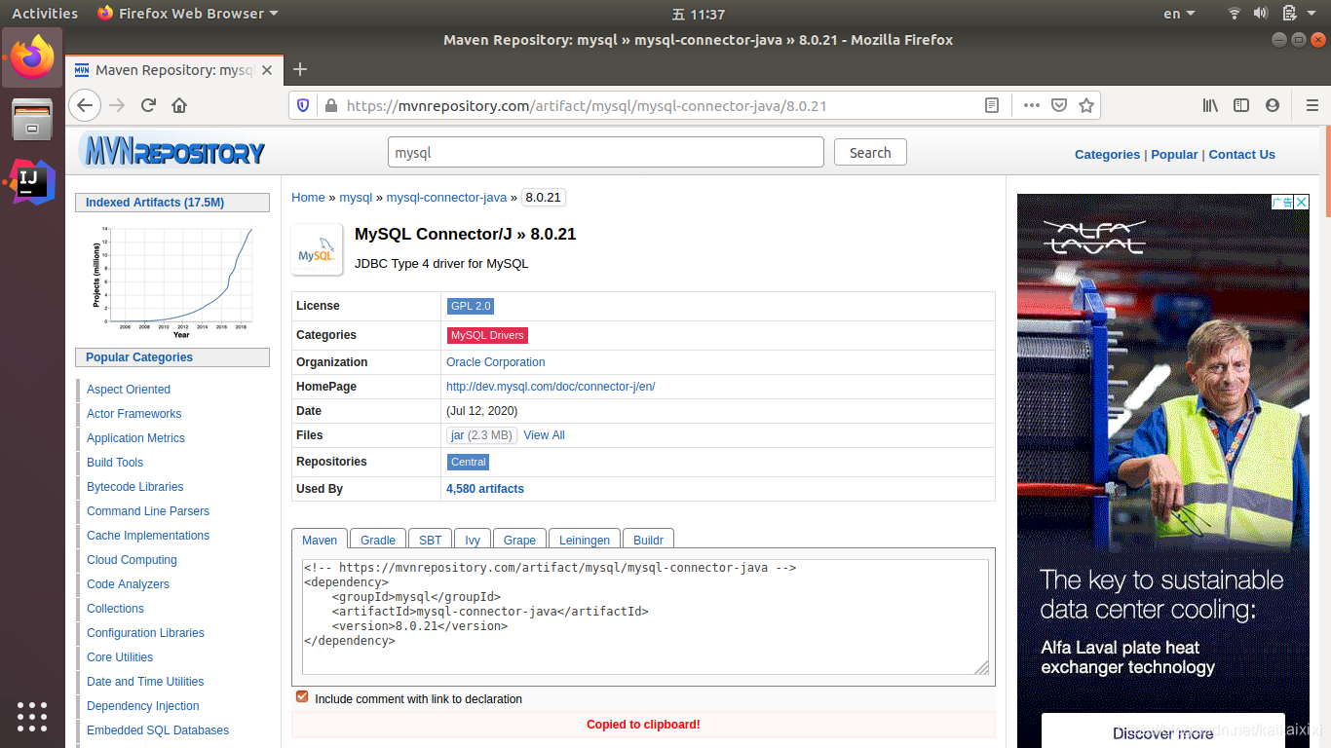Open the Firefox library icon
This screenshot has height=748, width=1331.
point(1210,105)
